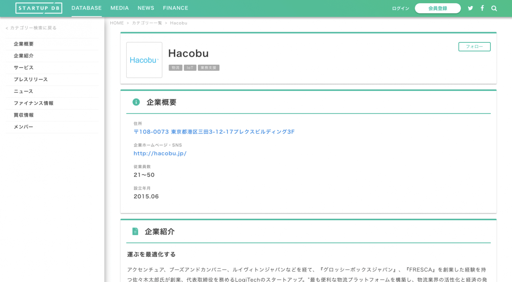Click the Hacobu company title
Image resolution: width=512 pixels, height=282 pixels.
[188, 53]
